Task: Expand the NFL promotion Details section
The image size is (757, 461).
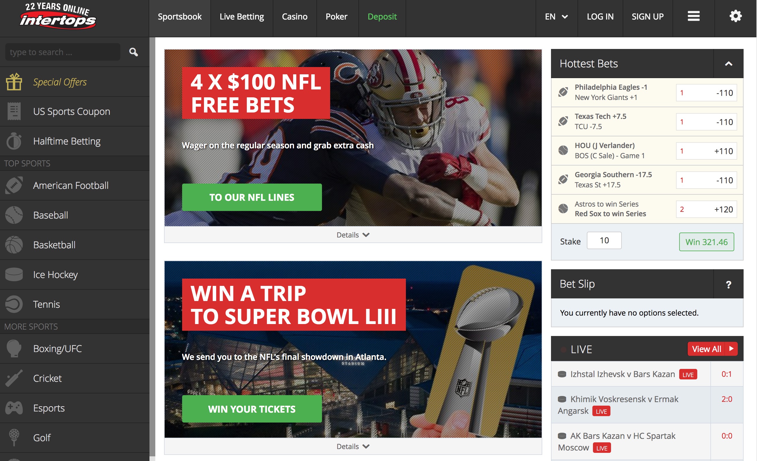Action: (353, 235)
